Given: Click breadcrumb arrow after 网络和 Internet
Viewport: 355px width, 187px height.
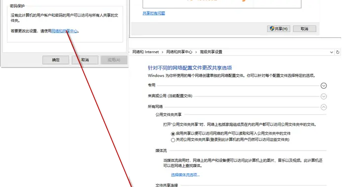Looking at the screenshot, I should (x=163, y=52).
